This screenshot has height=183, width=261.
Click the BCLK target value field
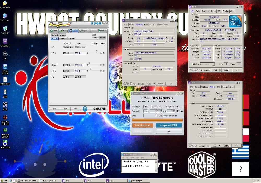pos(80,53)
